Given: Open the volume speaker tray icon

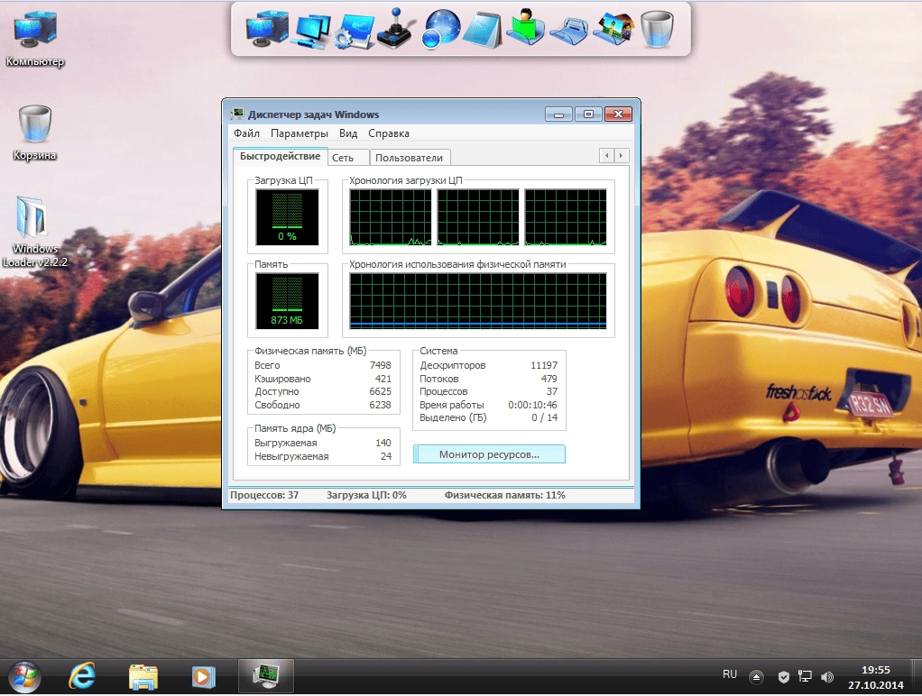Looking at the screenshot, I should 826,677.
